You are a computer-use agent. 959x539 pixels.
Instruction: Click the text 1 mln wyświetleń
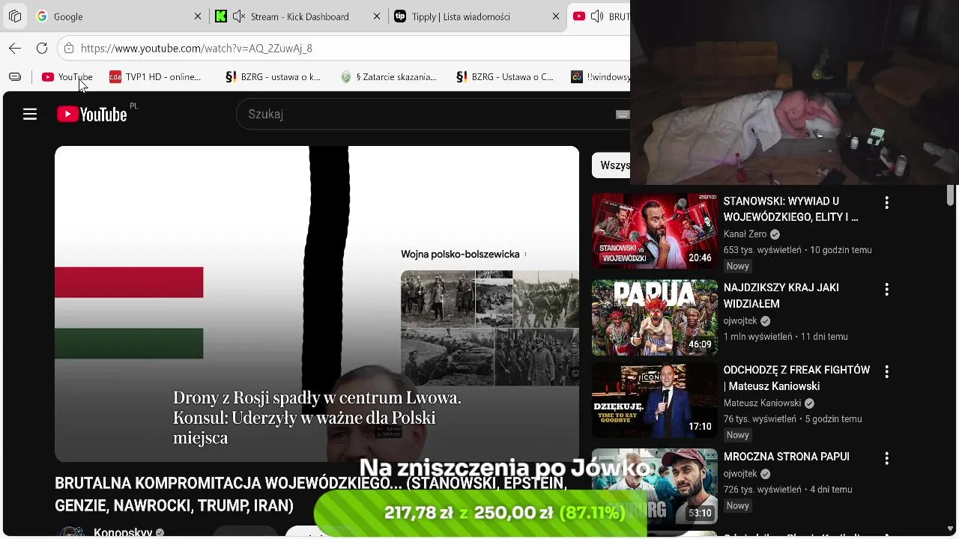click(x=757, y=337)
